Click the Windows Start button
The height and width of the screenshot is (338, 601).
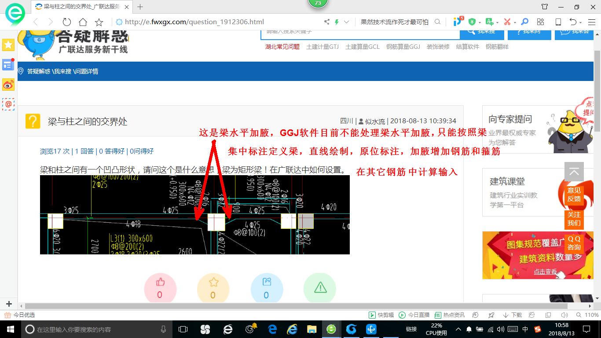[10, 329]
